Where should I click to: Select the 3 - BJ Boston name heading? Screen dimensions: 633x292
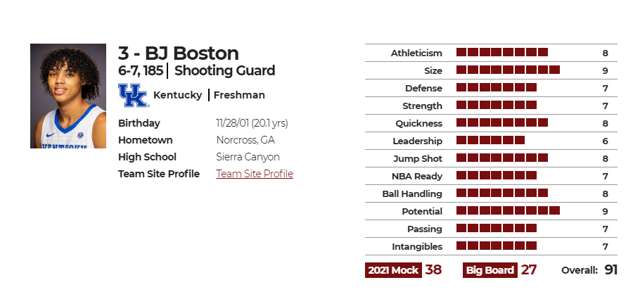[179, 53]
